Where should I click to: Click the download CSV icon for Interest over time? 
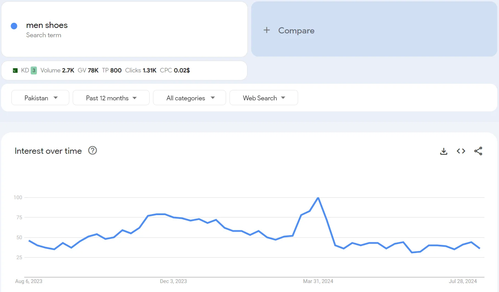point(444,151)
